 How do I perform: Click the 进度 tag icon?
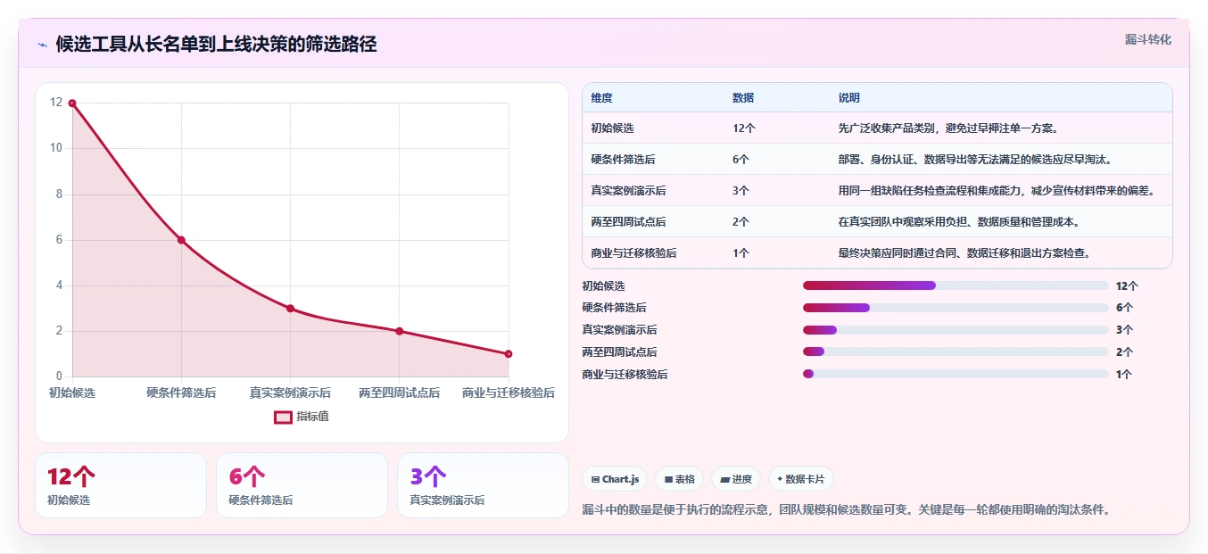725,480
